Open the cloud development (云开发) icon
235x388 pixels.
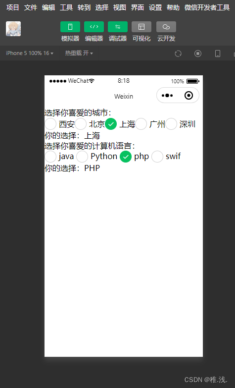[x=166, y=27]
